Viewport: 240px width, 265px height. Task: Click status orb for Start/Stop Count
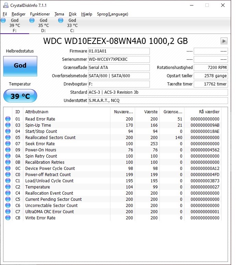(8, 131)
